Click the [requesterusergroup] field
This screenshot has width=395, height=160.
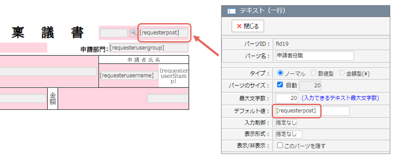(x=149, y=48)
